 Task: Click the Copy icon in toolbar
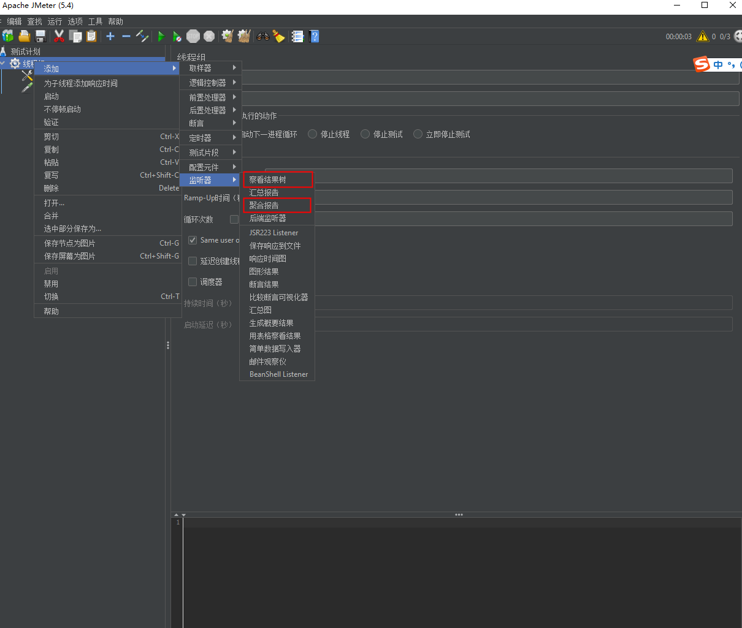point(75,36)
